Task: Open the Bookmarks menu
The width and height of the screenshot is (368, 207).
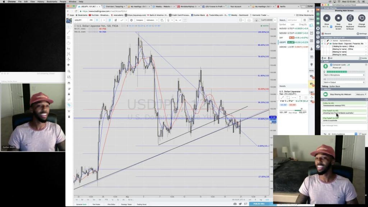Action: pos(52,2)
